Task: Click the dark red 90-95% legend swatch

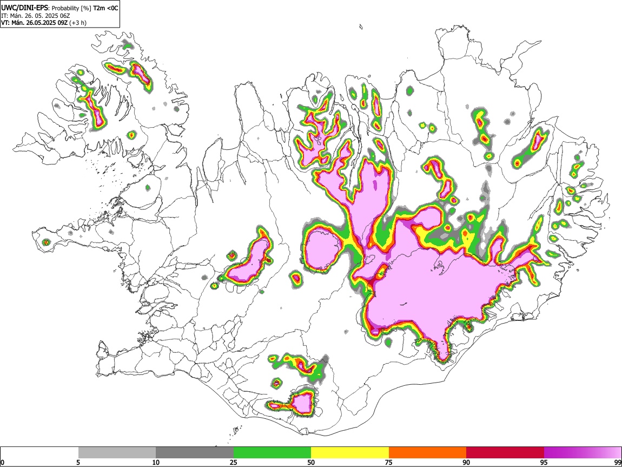Action: pyautogui.click(x=505, y=452)
